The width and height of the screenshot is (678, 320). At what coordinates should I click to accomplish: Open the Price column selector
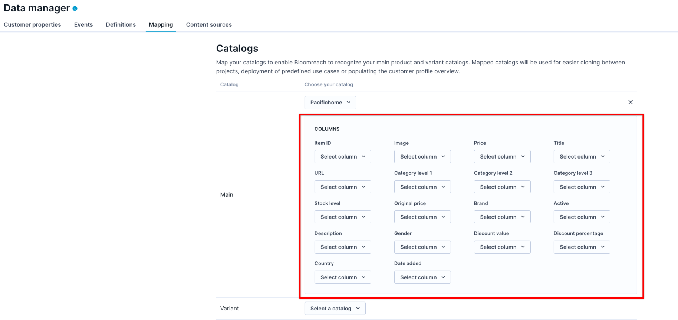coord(502,156)
